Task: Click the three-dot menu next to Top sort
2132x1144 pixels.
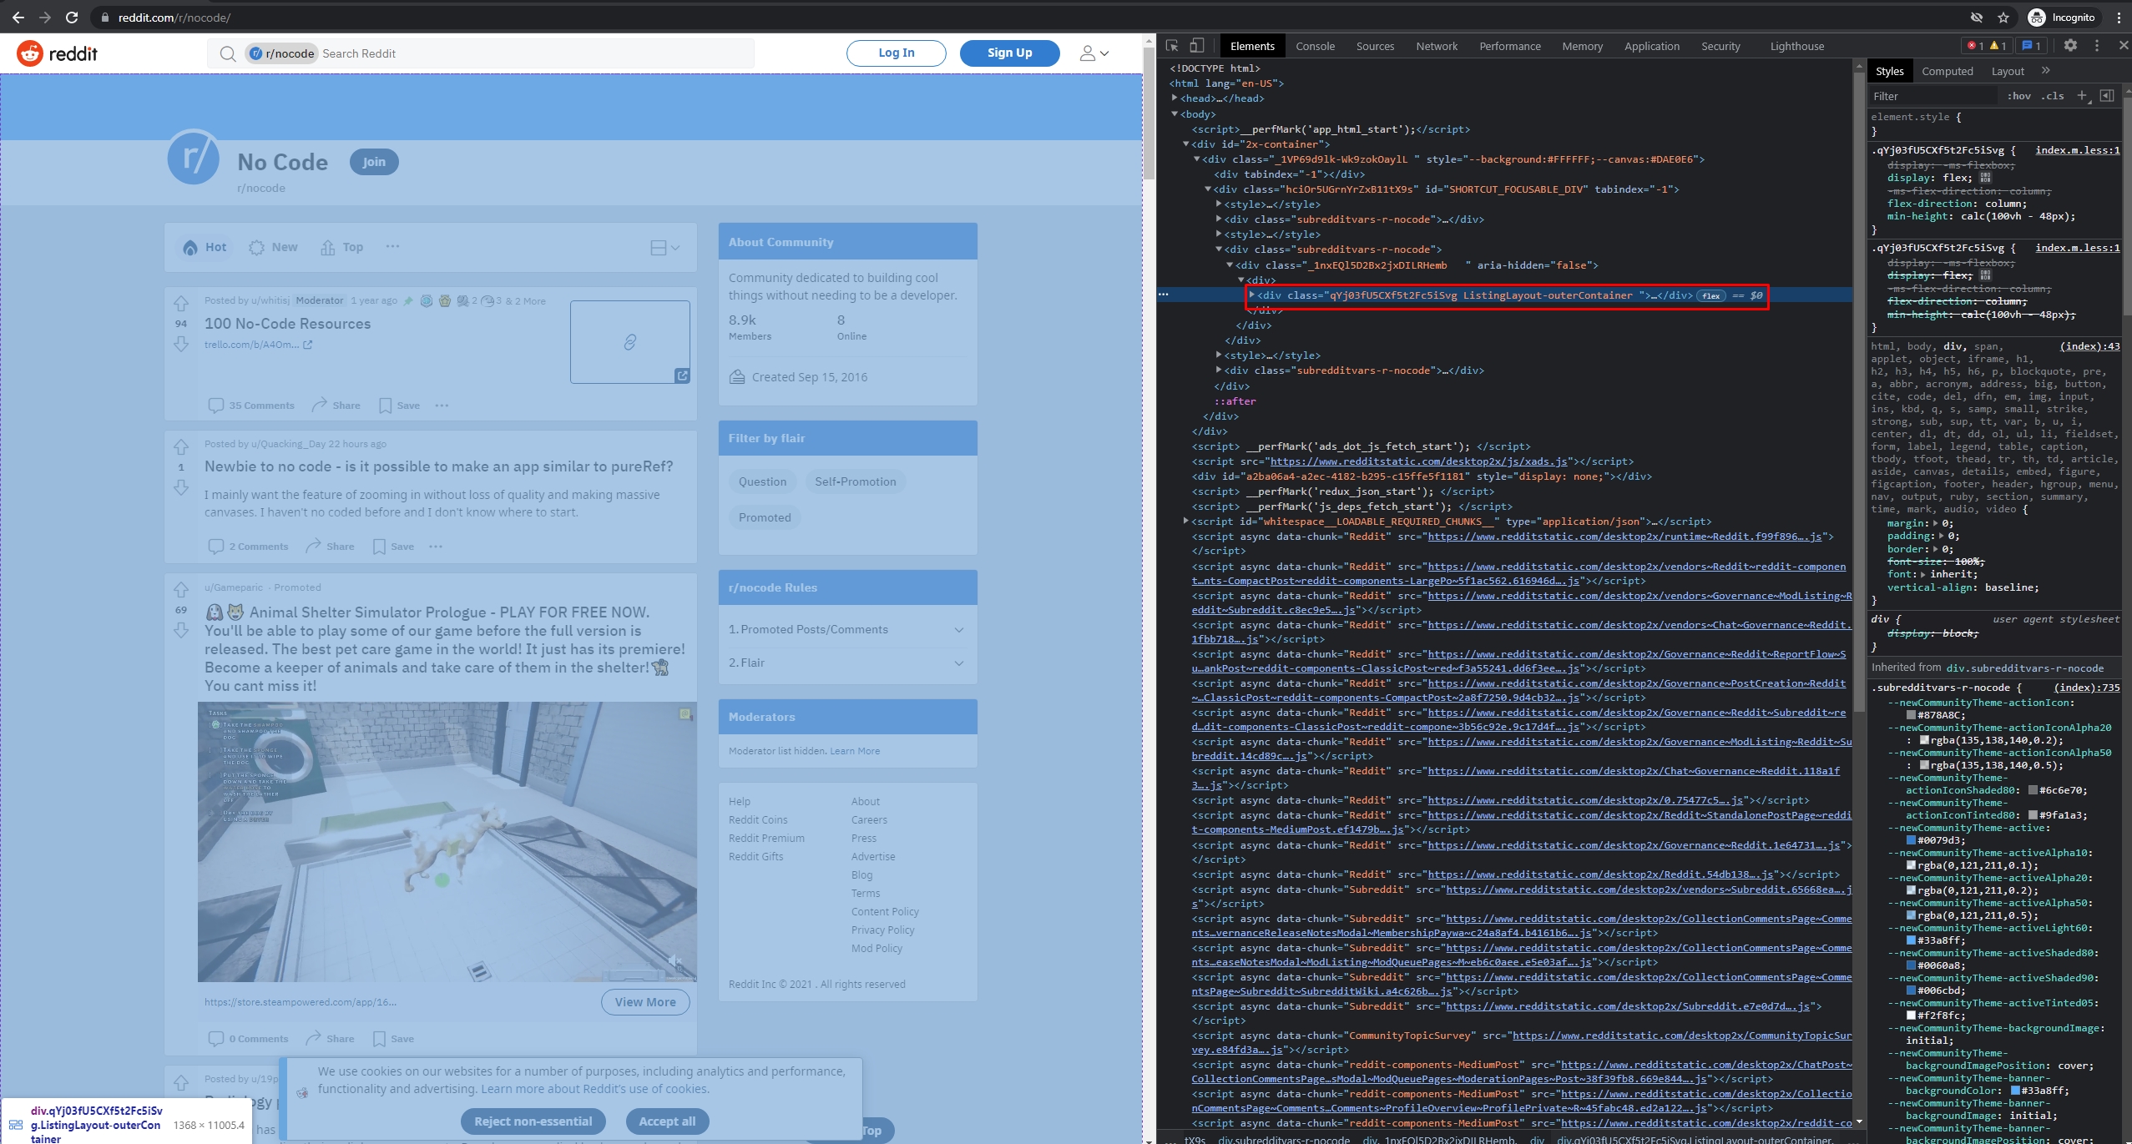Action: point(392,246)
